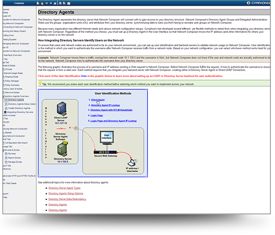Click the printer icon in the top toolbar
Viewport: 275px width, 235px height.
(38, 3)
